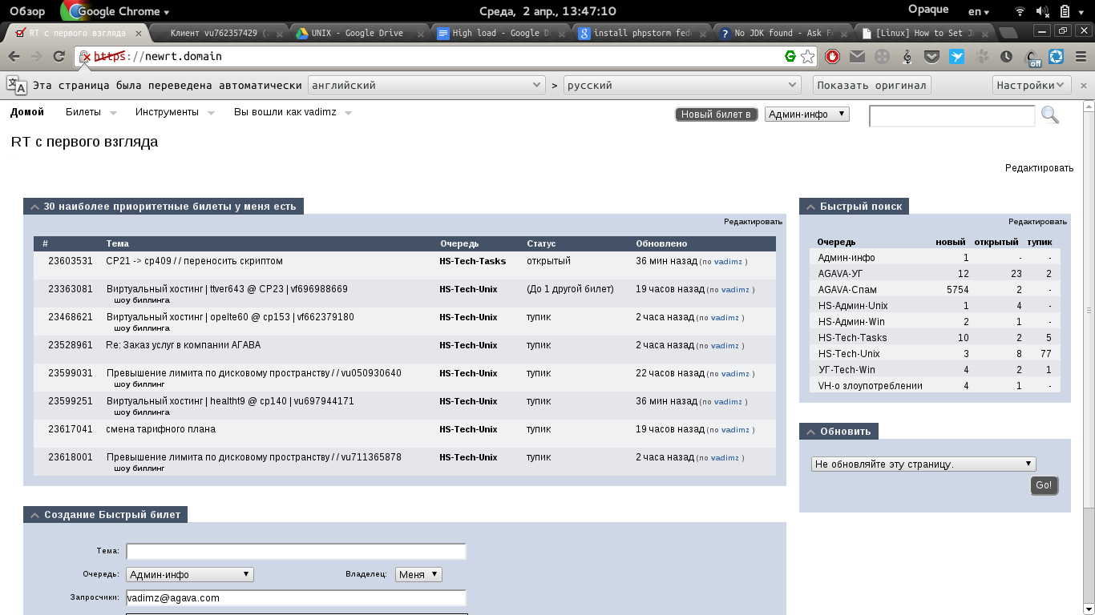Click the Домой menu item
The width and height of the screenshot is (1095, 615).
coord(27,112)
